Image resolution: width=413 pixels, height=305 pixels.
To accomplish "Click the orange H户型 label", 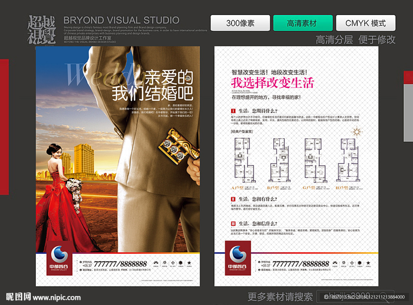I will [342, 188].
